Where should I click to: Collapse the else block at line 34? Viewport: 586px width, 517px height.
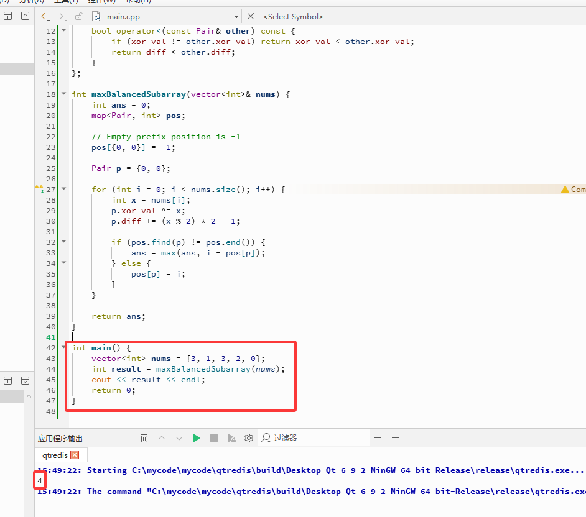pyautogui.click(x=64, y=262)
